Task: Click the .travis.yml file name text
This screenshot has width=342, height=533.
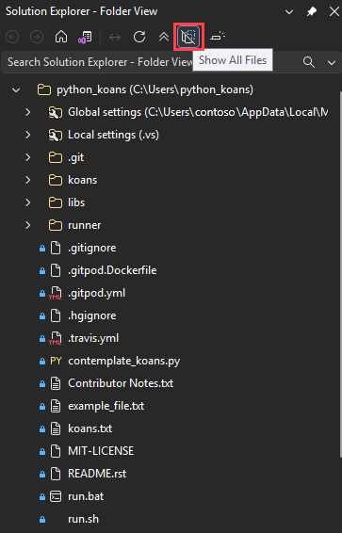Action: (x=93, y=338)
